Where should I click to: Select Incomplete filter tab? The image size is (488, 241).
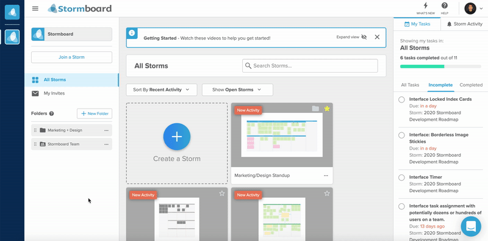pos(440,85)
